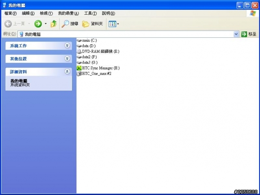Click the 系統工作 panel header text
The height and width of the screenshot is (195, 260).
click(18, 46)
